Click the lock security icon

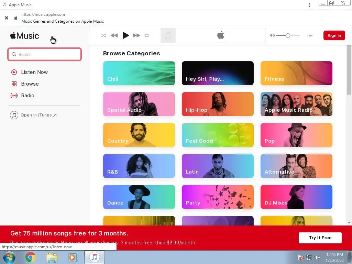pos(16,18)
